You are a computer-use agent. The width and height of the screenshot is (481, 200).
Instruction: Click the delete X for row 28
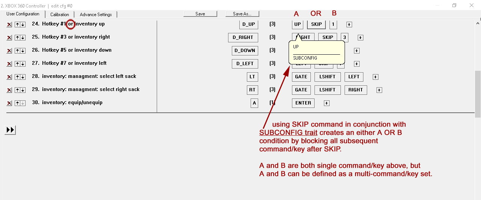tap(9, 77)
